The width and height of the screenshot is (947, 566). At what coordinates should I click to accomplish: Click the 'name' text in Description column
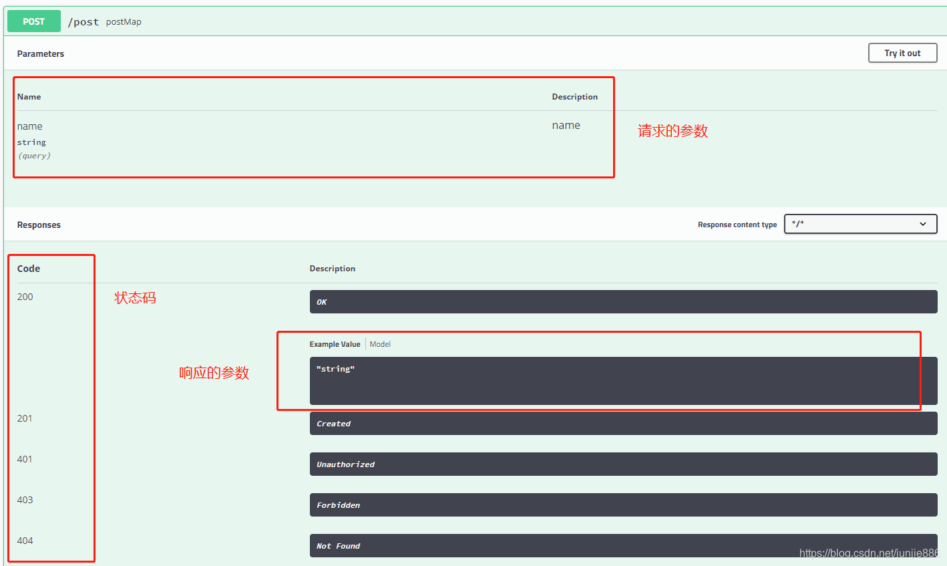tap(566, 125)
